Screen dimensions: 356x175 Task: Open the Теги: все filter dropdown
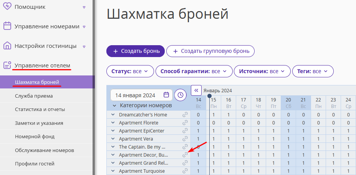tap(313, 71)
